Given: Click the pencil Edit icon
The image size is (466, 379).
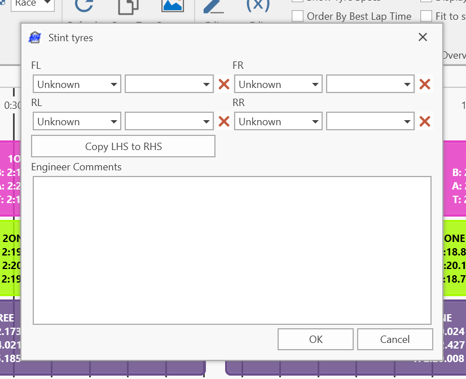Looking at the screenshot, I should pos(213,7).
